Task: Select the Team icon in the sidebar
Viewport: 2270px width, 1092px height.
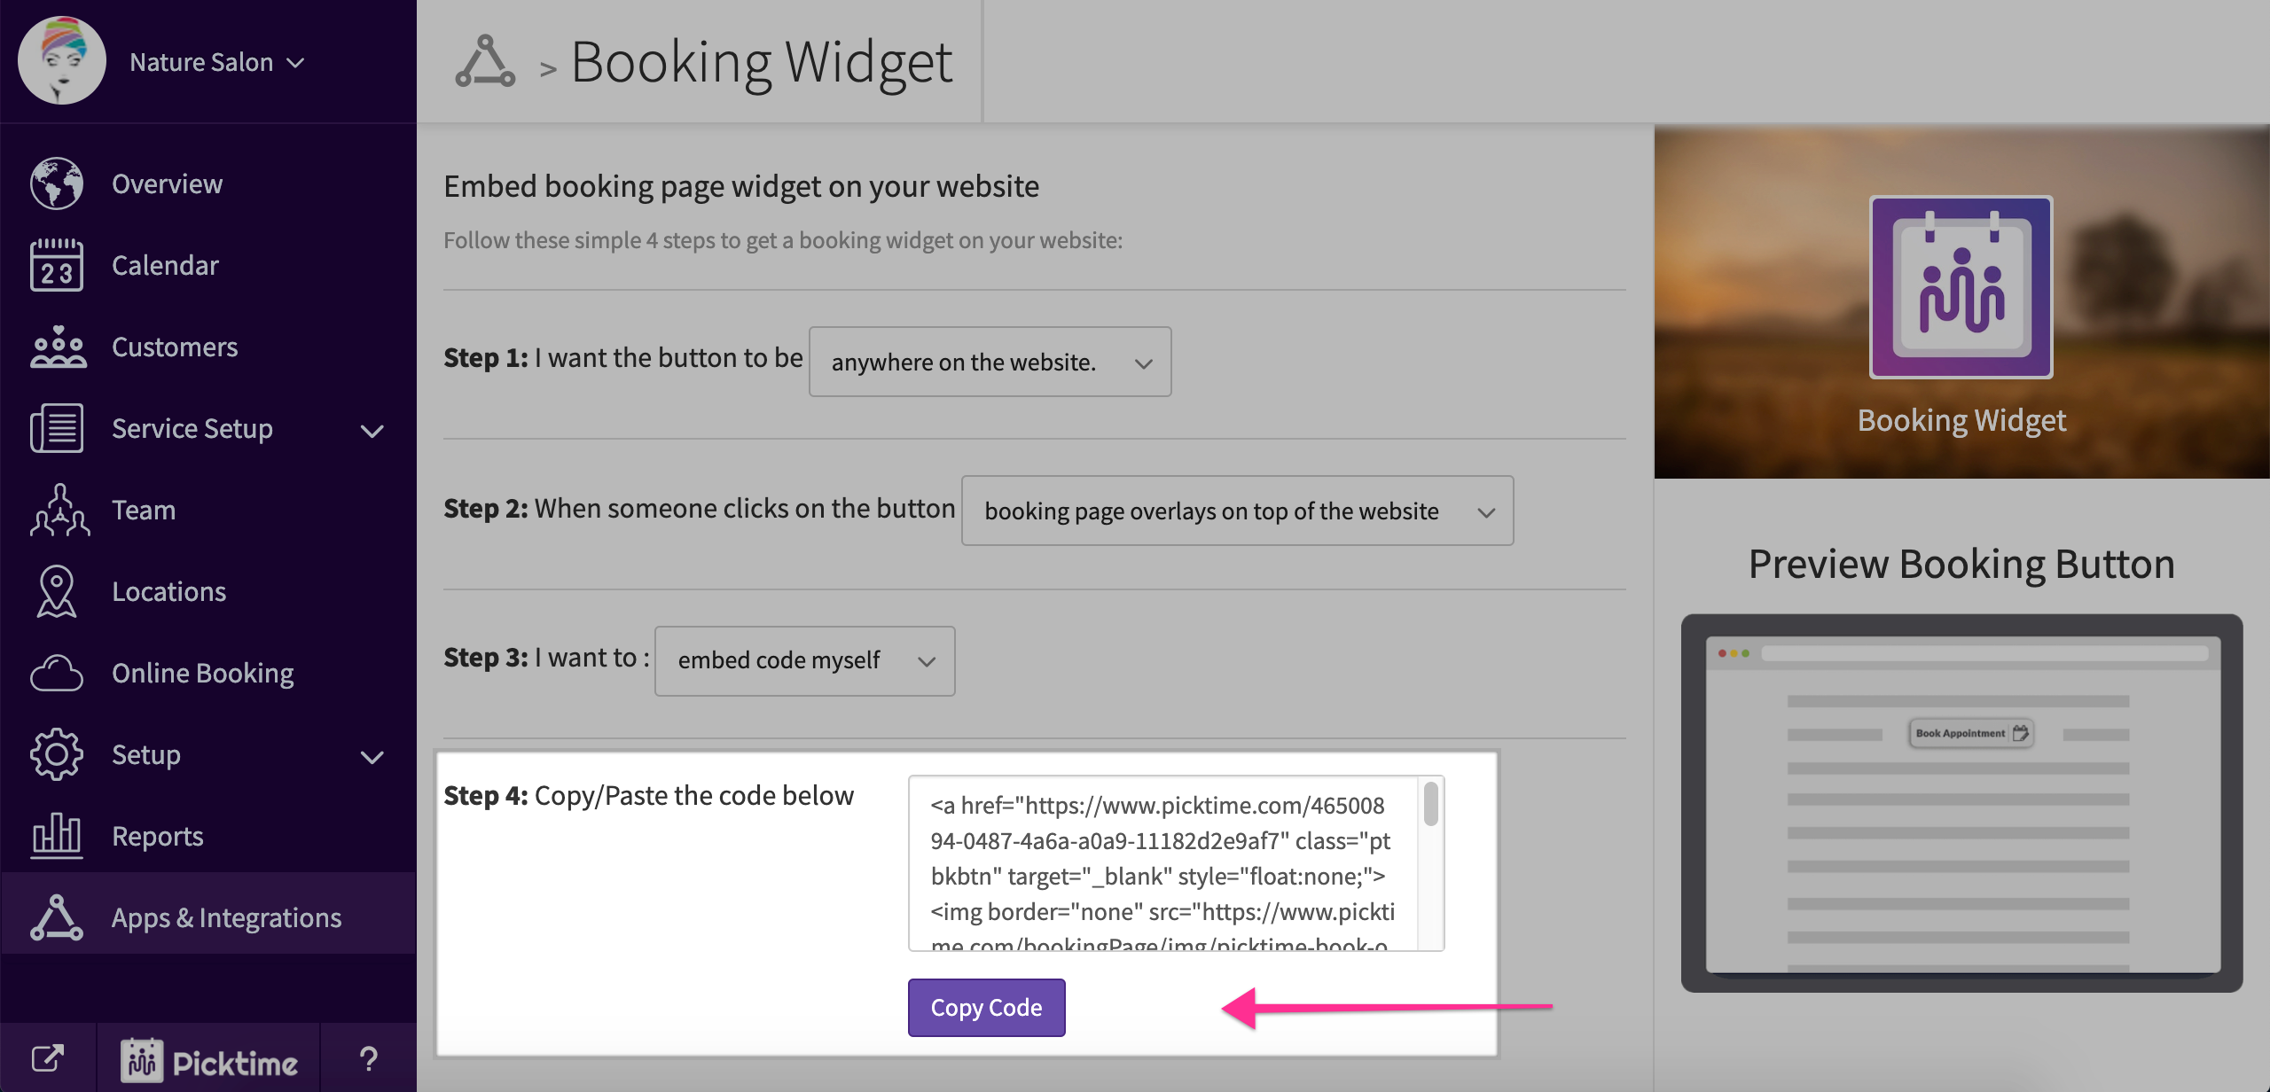Action: click(x=59, y=510)
